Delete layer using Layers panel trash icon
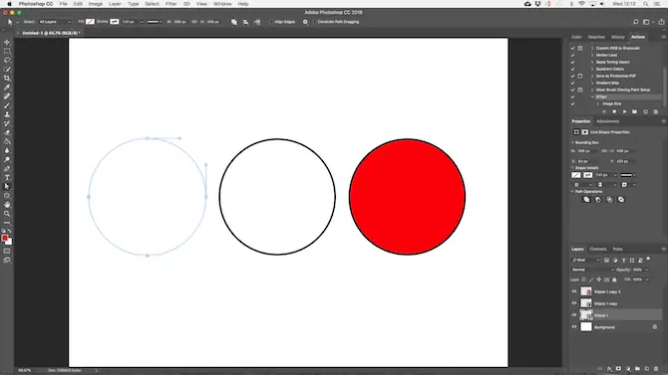 click(x=656, y=369)
